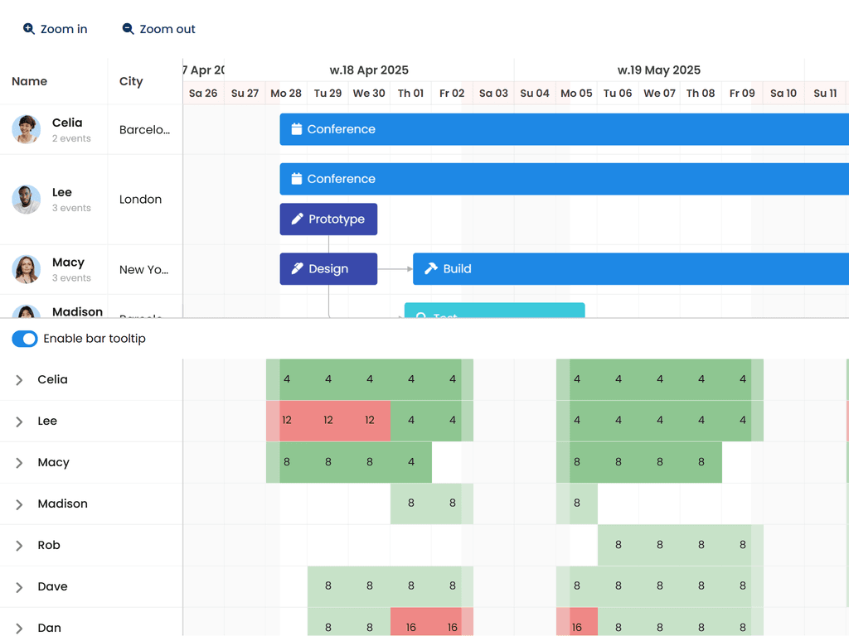
Task: Click the pencil icon on Prototype event
Action: point(298,219)
